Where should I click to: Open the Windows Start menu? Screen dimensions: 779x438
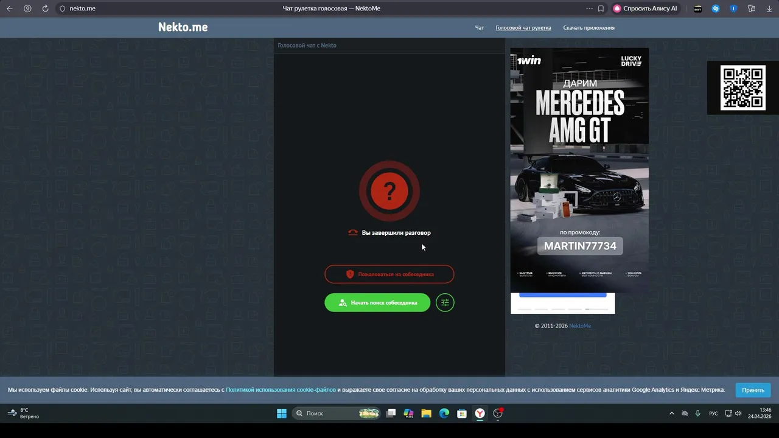282,413
